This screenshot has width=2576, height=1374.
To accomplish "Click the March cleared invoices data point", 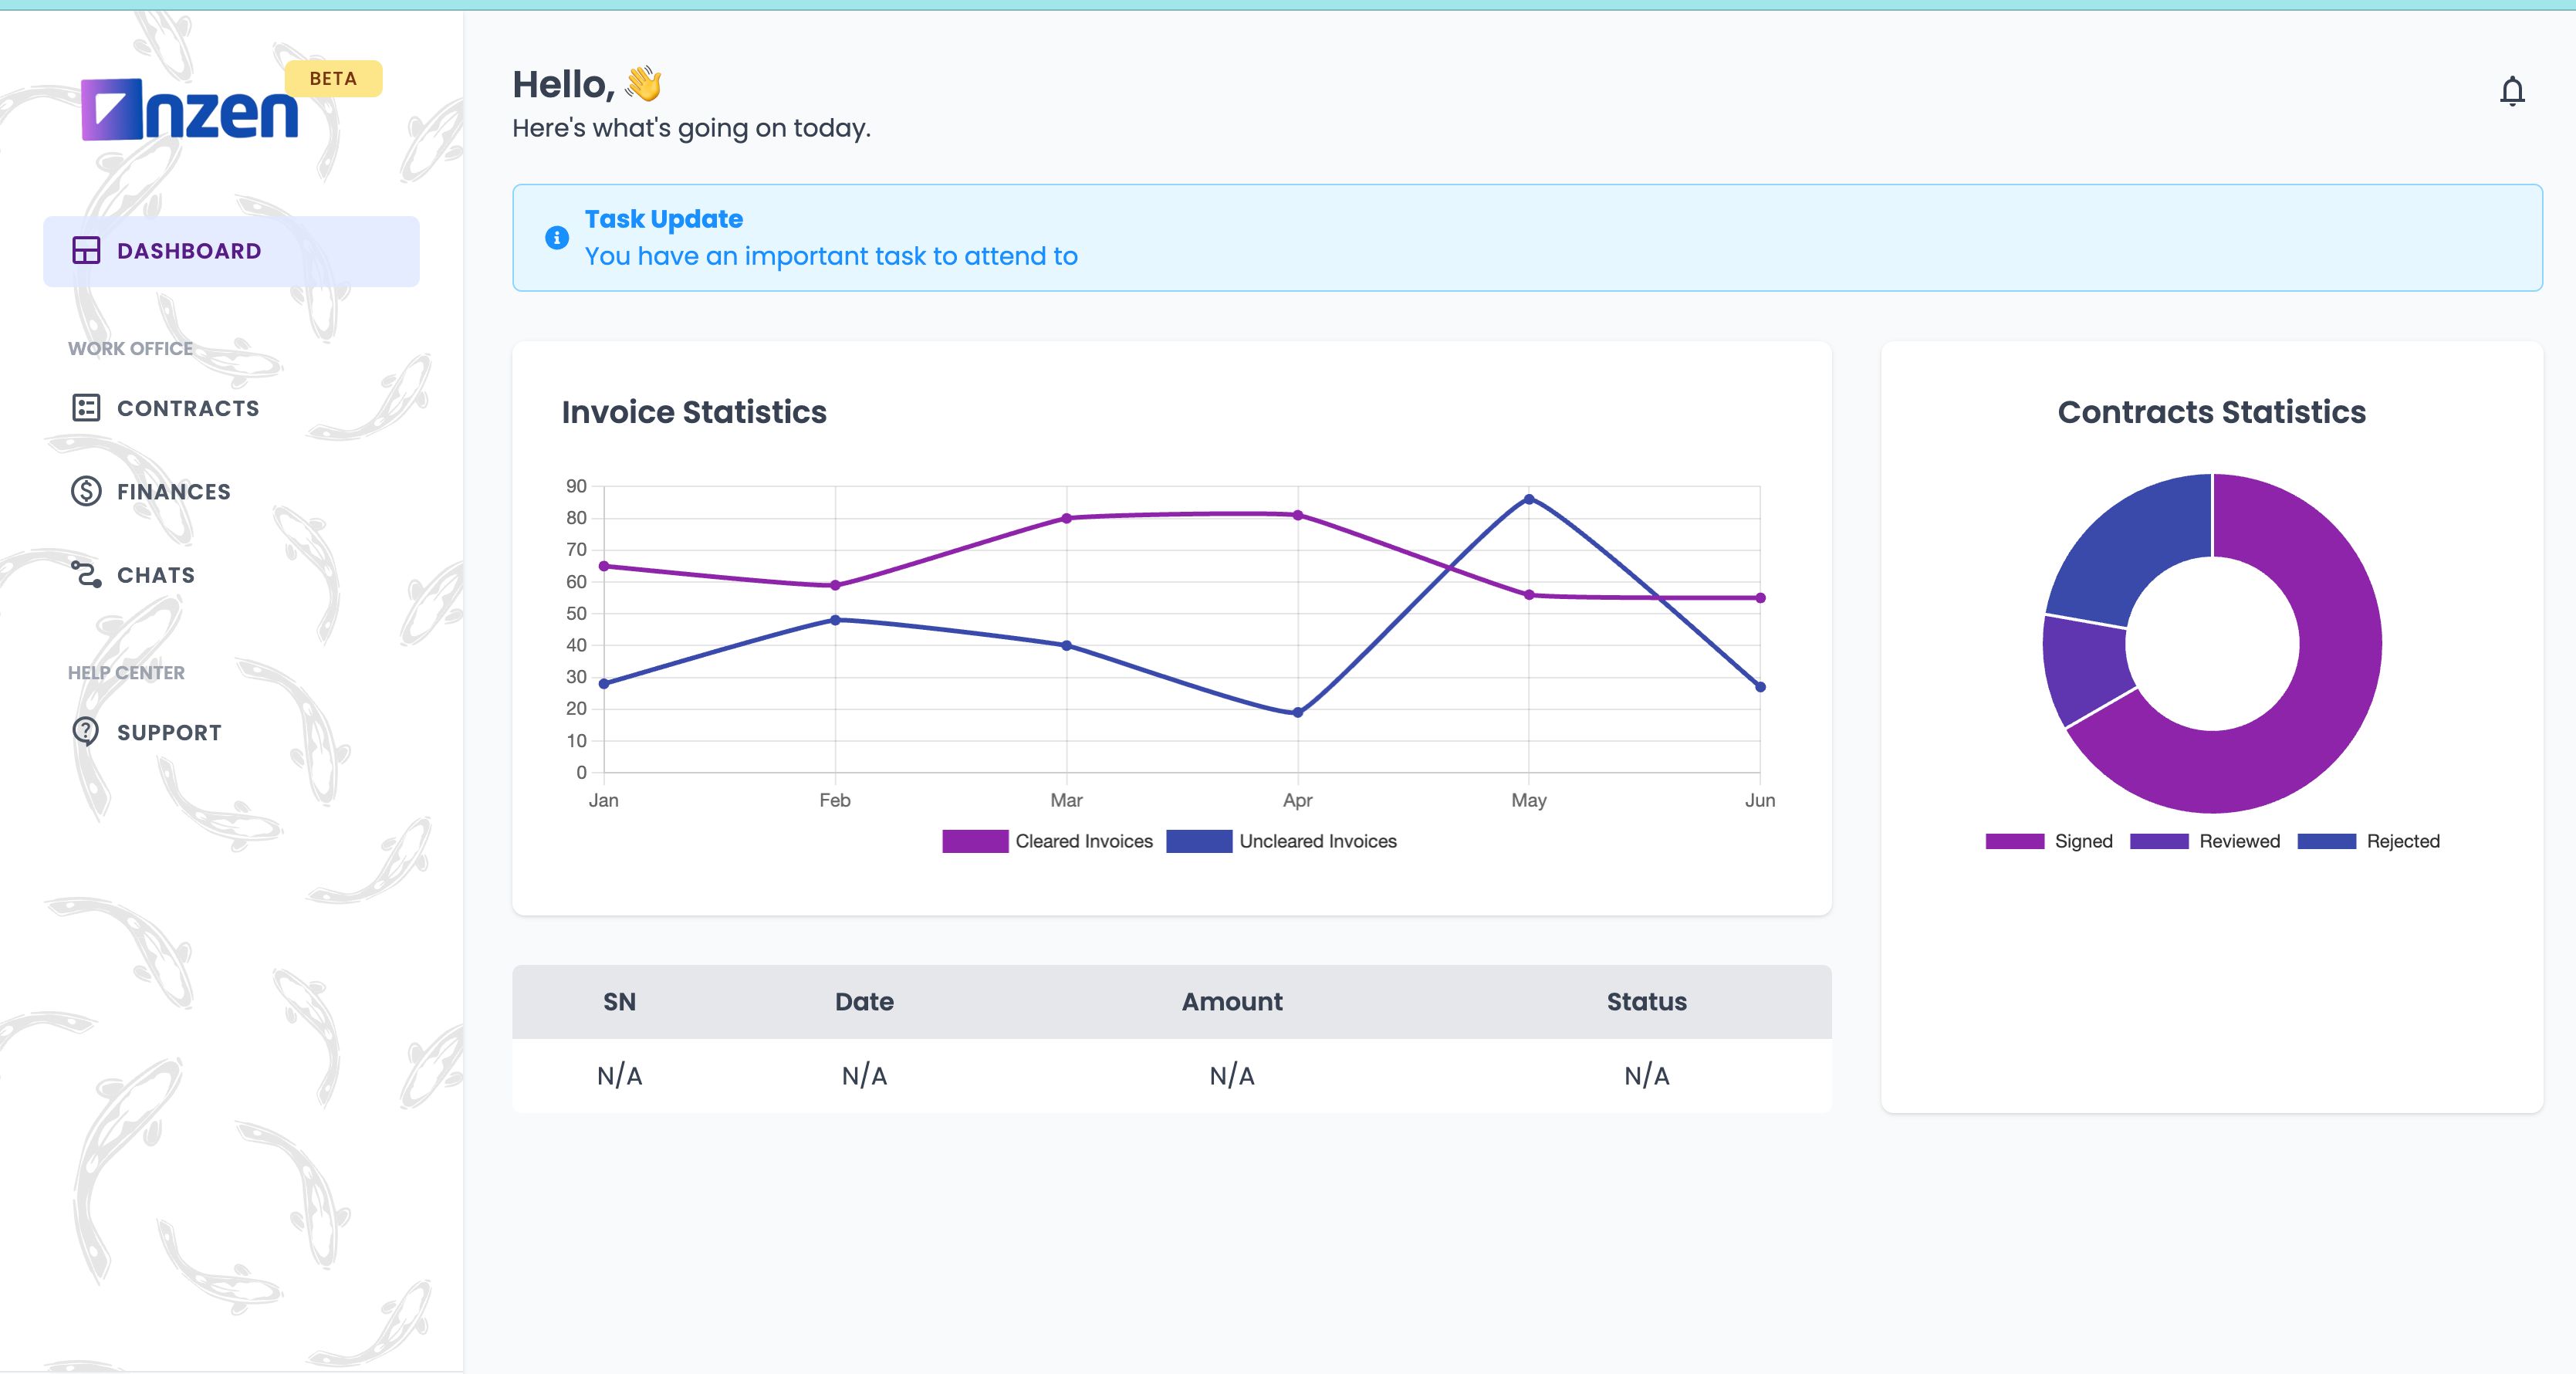I will [1066, 518].
